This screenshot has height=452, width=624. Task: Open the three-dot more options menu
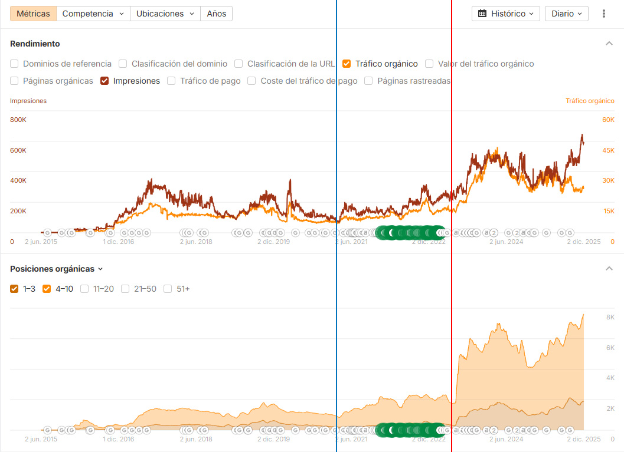coord(604,14)
